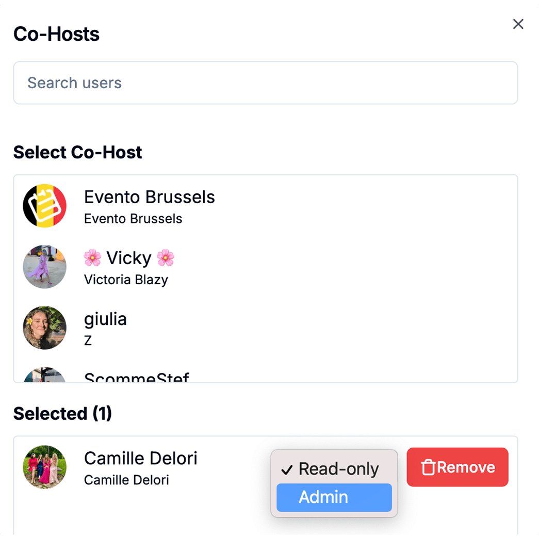Click the Search users field

[x=265, y=83]
